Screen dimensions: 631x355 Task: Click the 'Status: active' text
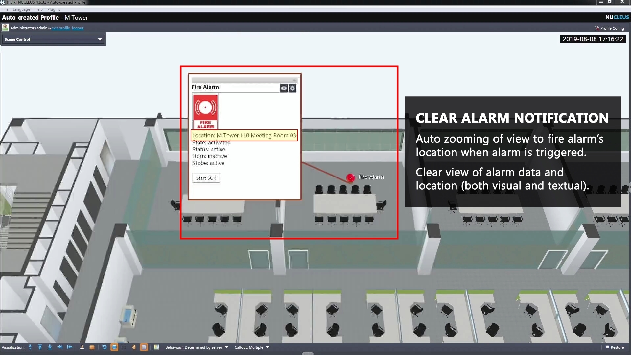coord(209,149)
